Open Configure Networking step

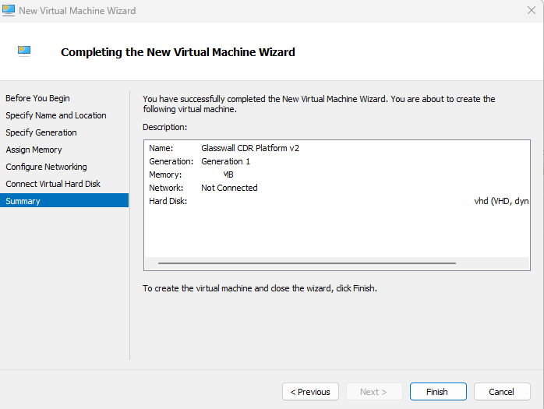pyautogui.click(x=46, y=167)
